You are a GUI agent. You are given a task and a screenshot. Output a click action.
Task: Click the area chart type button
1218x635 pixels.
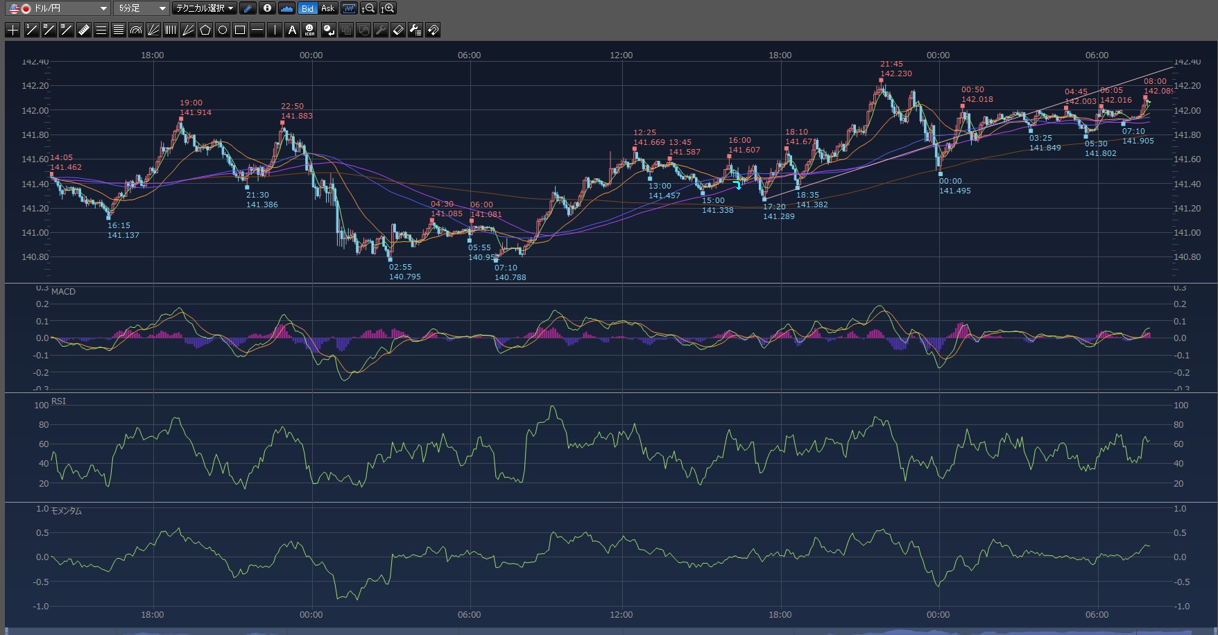[286, 8]
